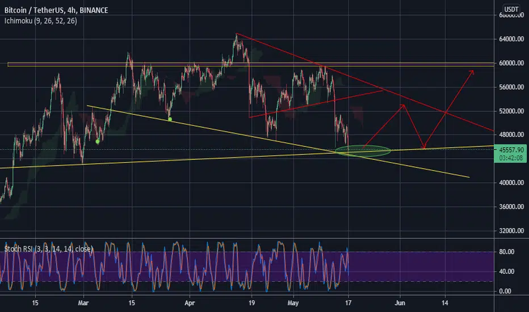Click the 48000.00 price axis label
The image size is (529, 312).
point(511,134)
